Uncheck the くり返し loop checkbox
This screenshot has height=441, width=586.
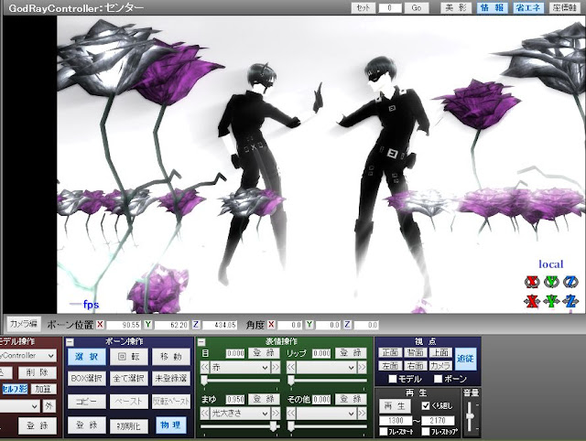click(x=425, y=405)
